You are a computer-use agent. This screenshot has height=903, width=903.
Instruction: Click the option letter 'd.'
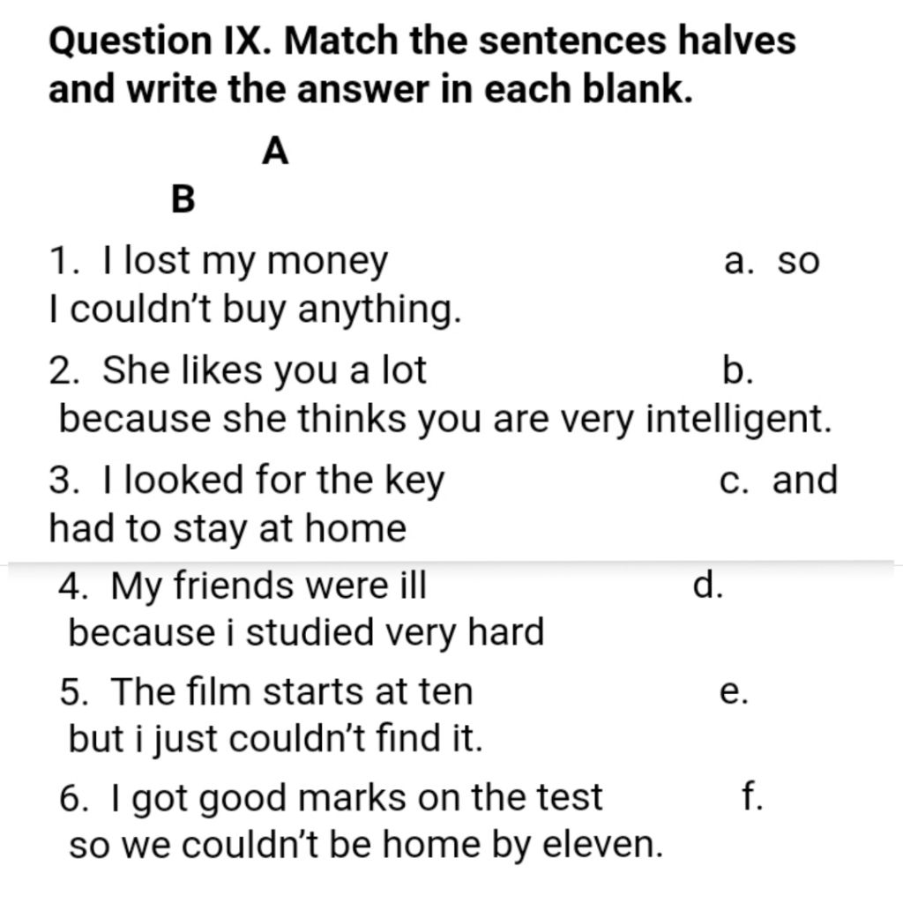click(708, 586)
